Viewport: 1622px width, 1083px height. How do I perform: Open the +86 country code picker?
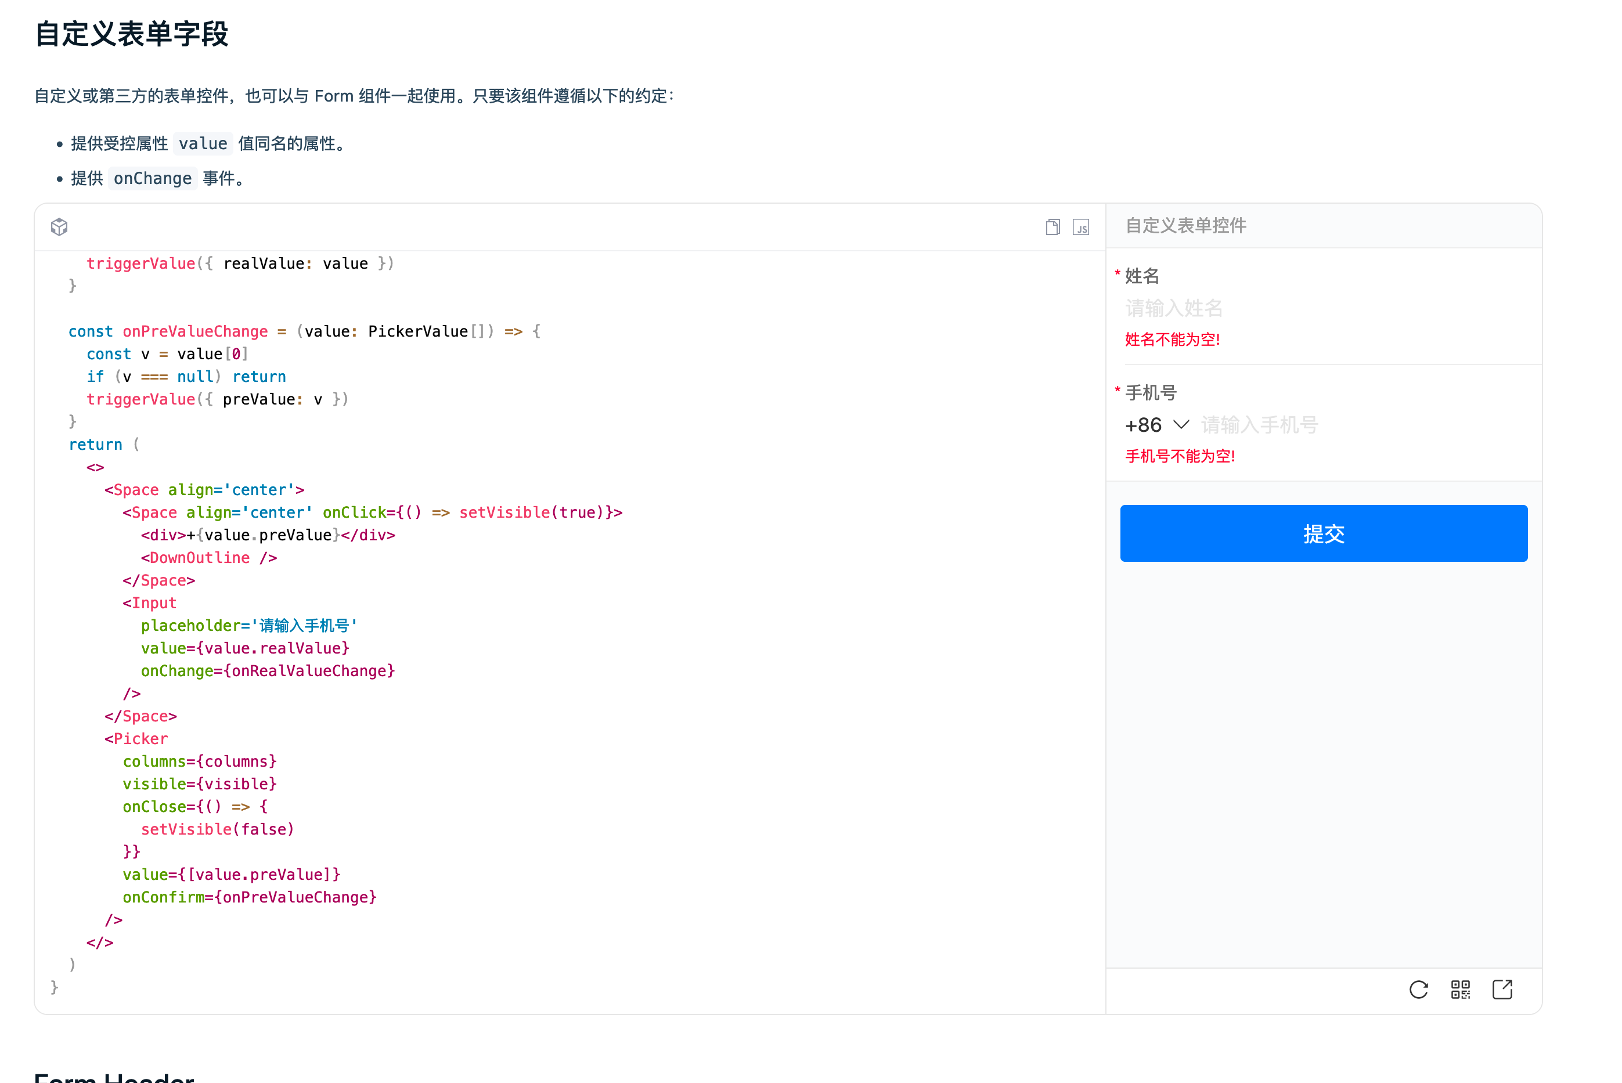[1144, 425]
